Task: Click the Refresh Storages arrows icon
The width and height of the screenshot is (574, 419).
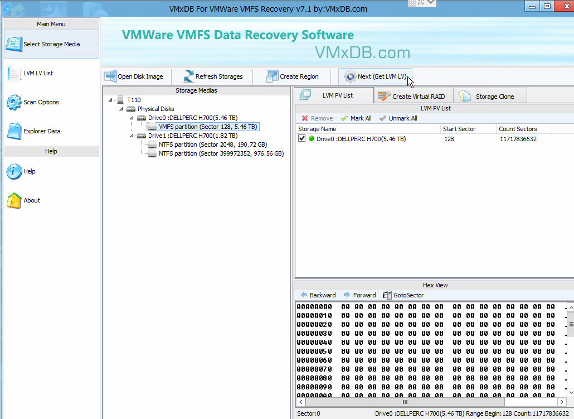Action: (x=188, y=76)
